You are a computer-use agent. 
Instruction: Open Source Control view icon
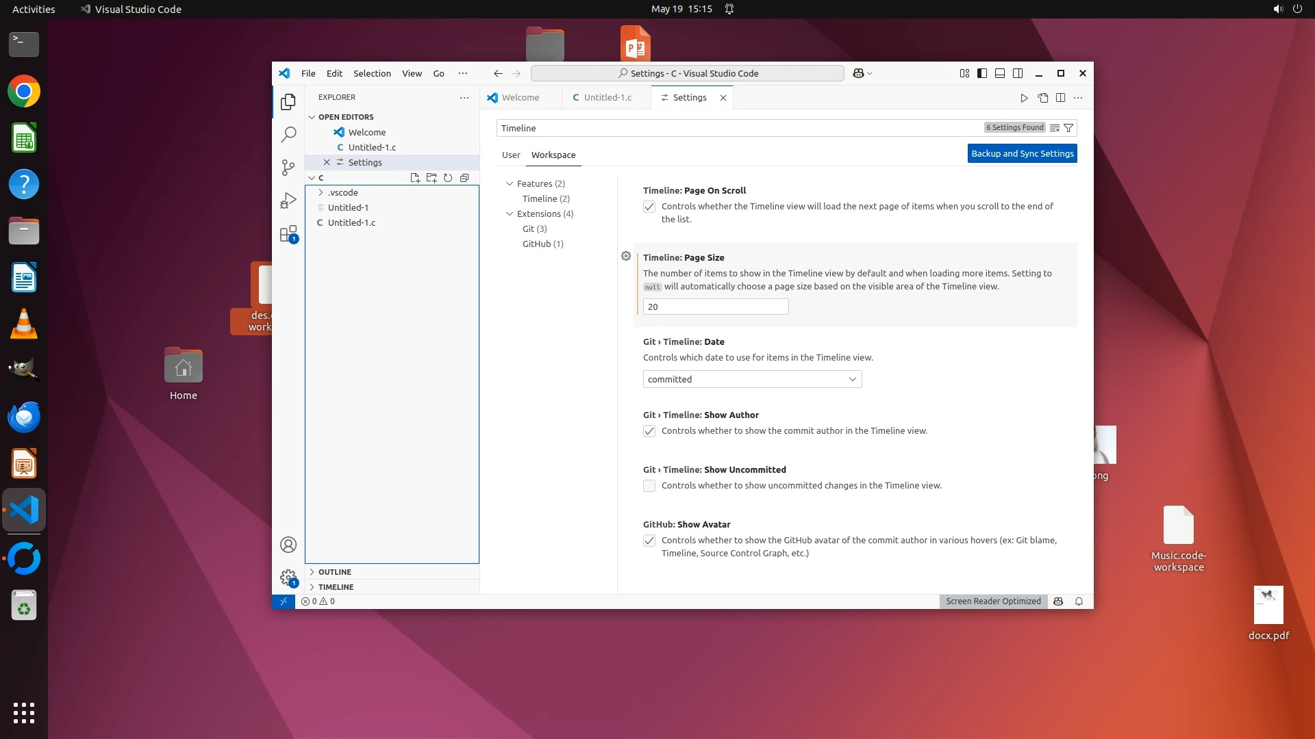coord(288,168)
